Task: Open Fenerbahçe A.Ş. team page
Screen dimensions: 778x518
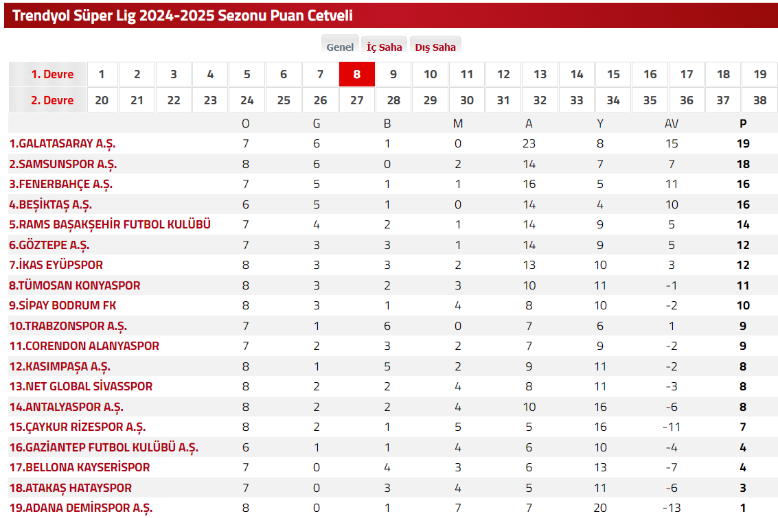Action: click(x=61, y=185)
